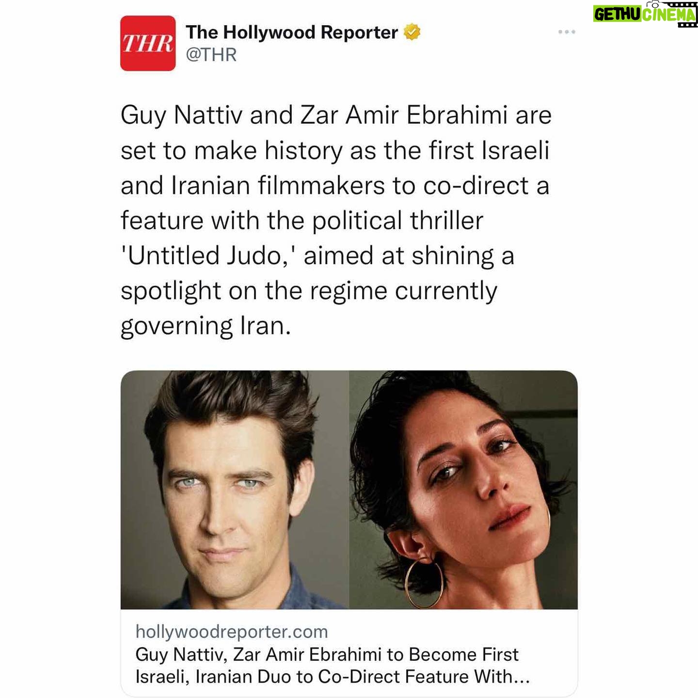Screen dimensions: 698x698
Task: View the right portrait of the woman
Action: click(463, 490)
